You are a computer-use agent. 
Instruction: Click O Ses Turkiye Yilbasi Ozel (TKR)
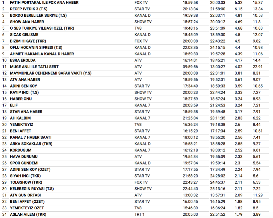tap(42, 28)
